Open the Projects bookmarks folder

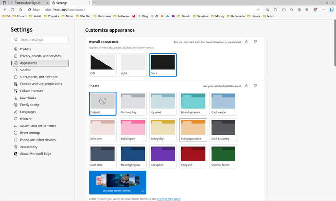pos(51,16)
